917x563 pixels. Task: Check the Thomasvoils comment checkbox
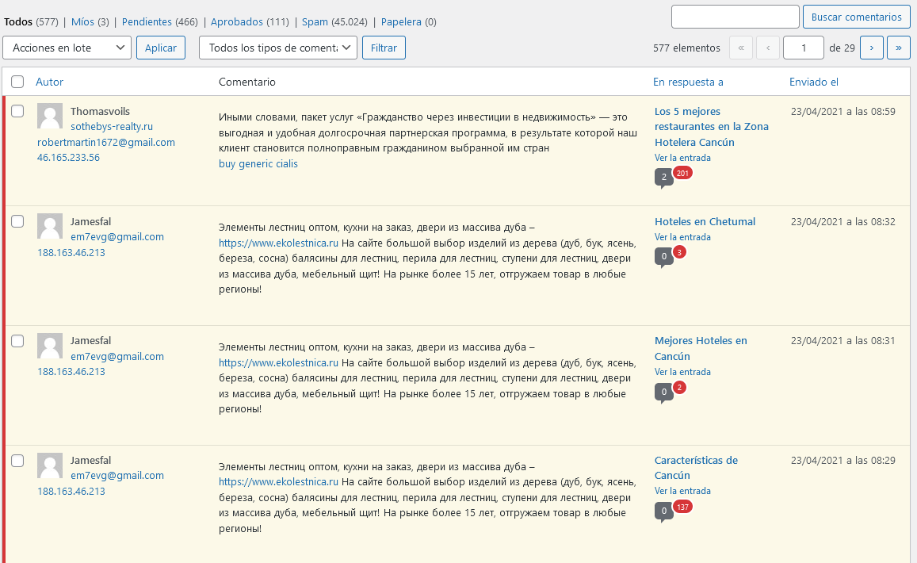[17, 110]
